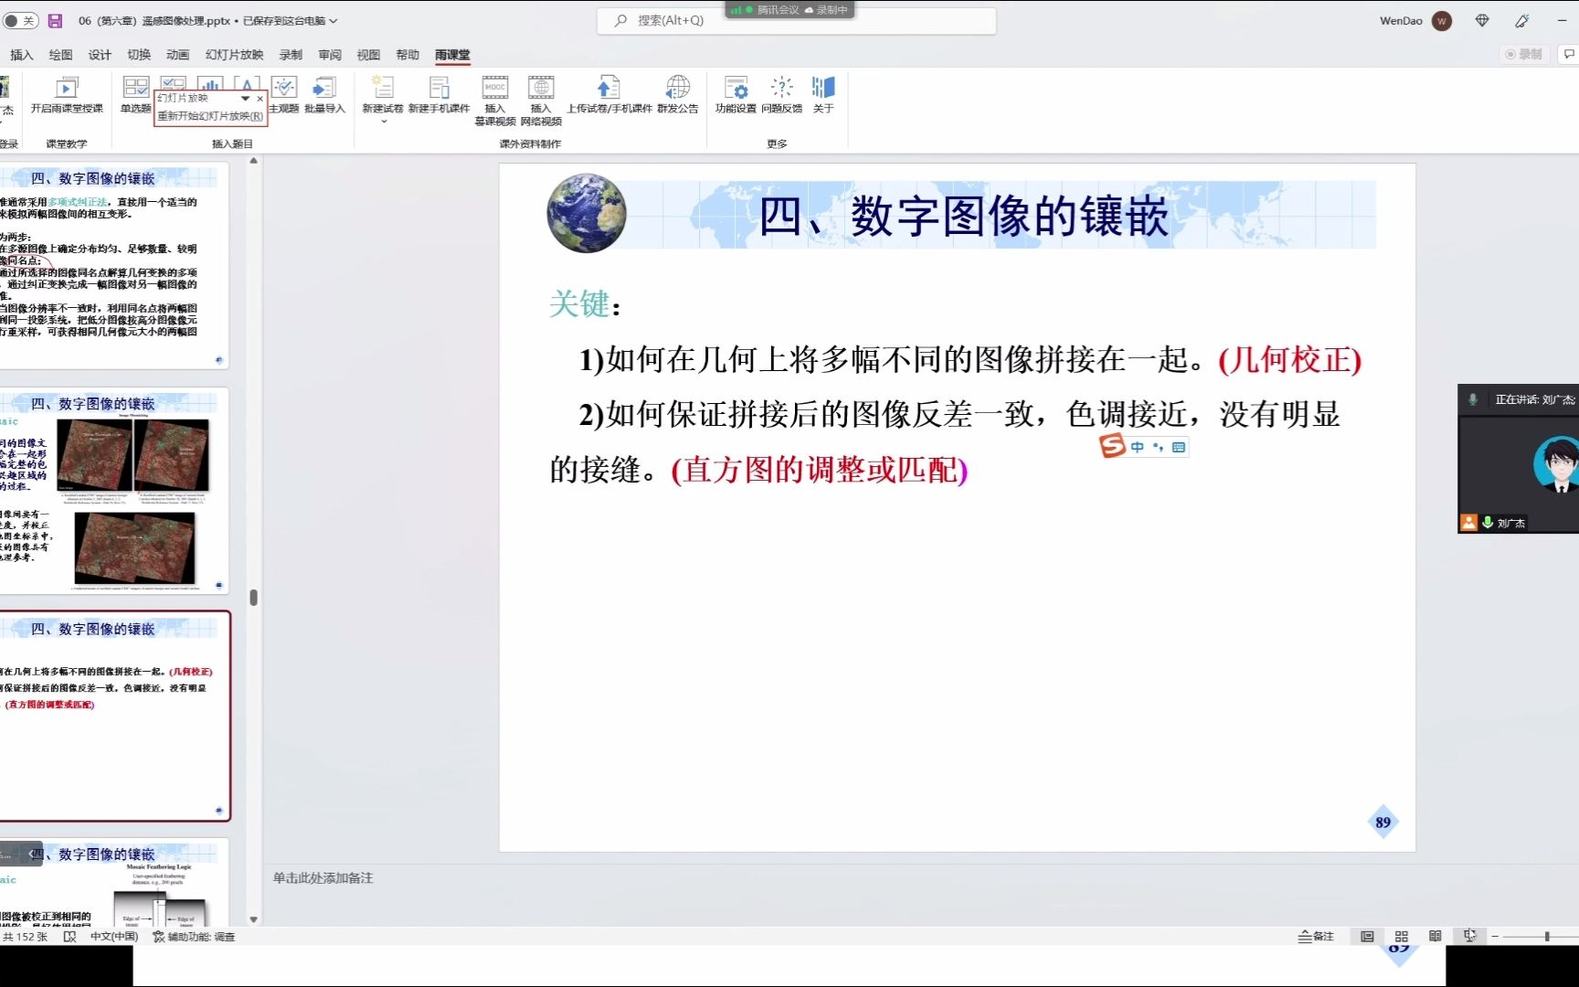1579x987 pixels.
Task: Click spell check icon in status bar
Action: pyautogui.click(x=69, y=937)
